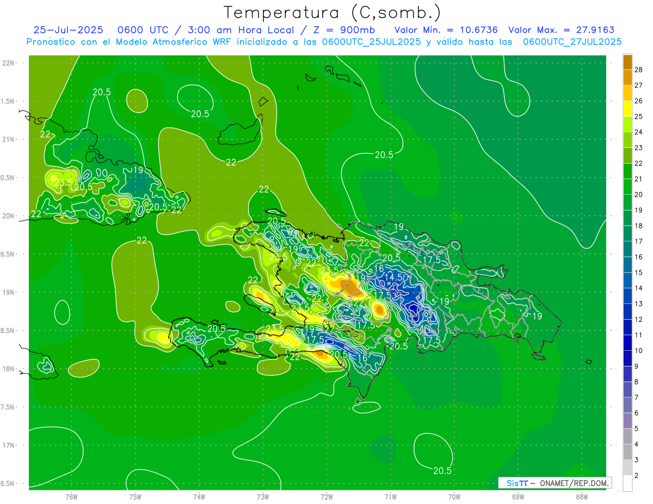Click the '71W' longitude axis label

point(390,496)
